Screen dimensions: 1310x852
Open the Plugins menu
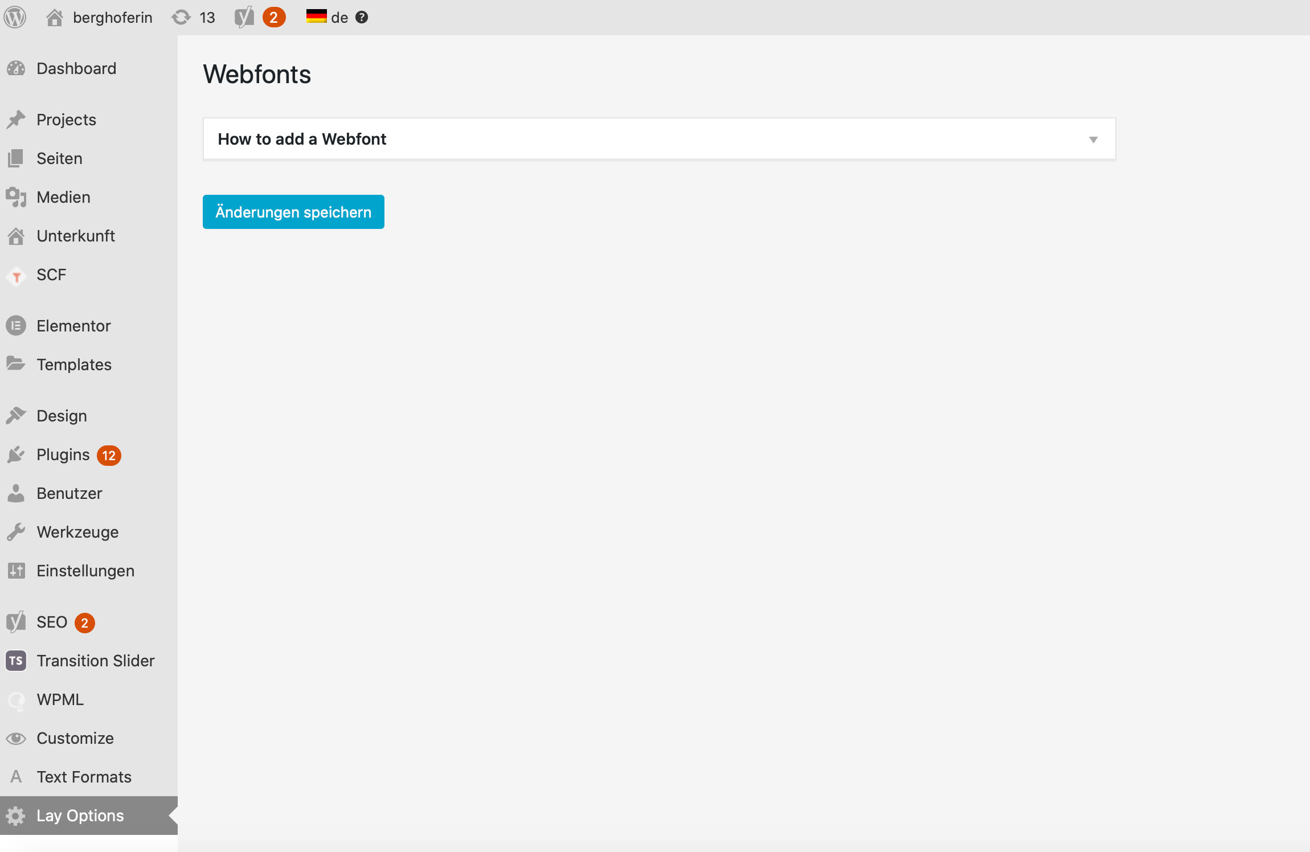coord(63,454)
